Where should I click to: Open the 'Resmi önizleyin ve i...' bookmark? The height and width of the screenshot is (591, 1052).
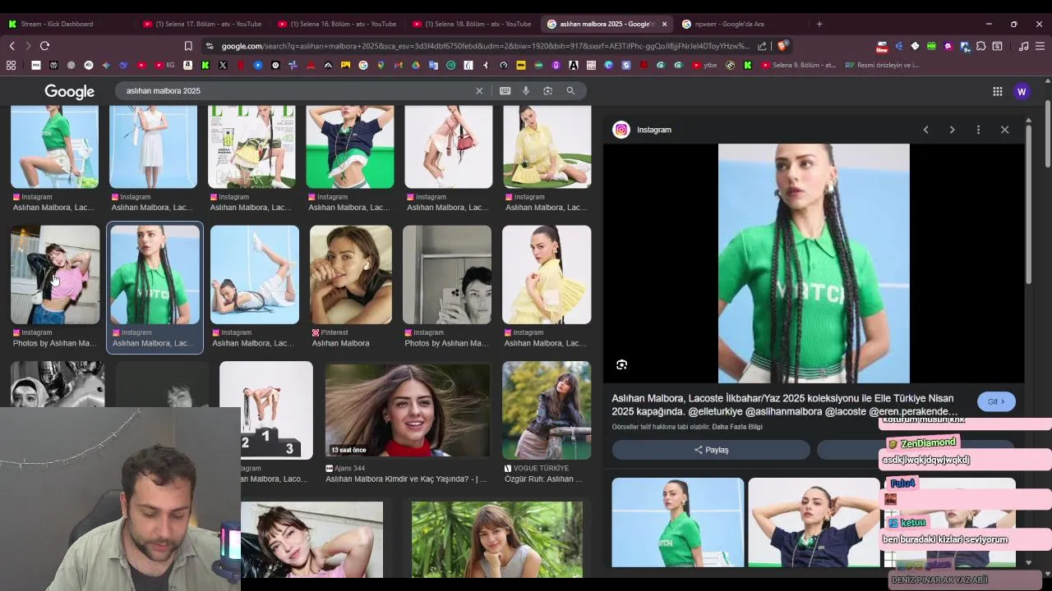882,65
